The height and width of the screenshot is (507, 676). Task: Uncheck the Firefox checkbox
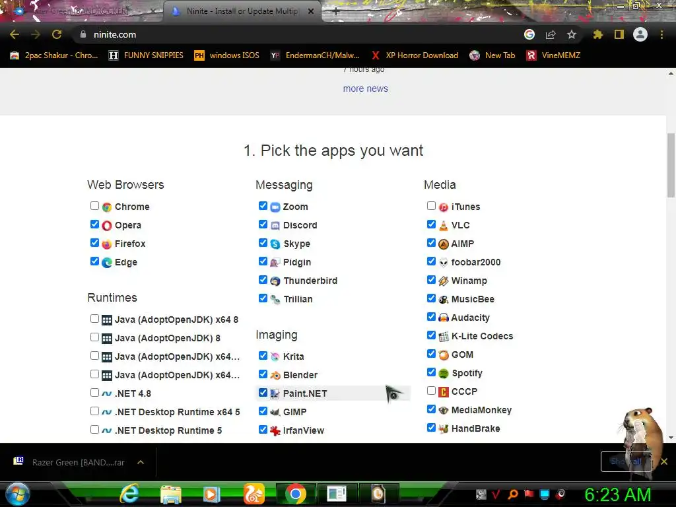(94, 243)
